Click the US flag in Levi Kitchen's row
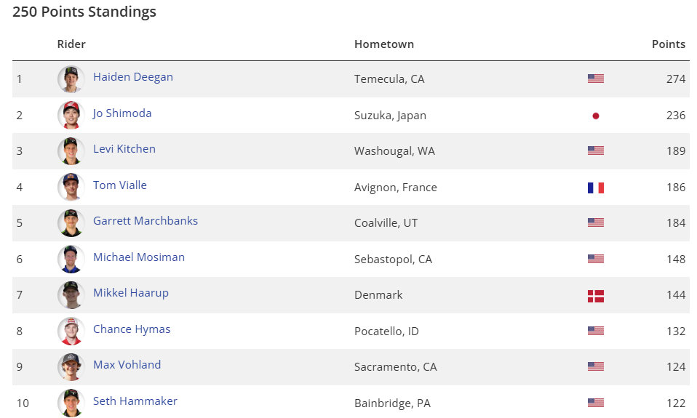 click(x=596, y=150)
